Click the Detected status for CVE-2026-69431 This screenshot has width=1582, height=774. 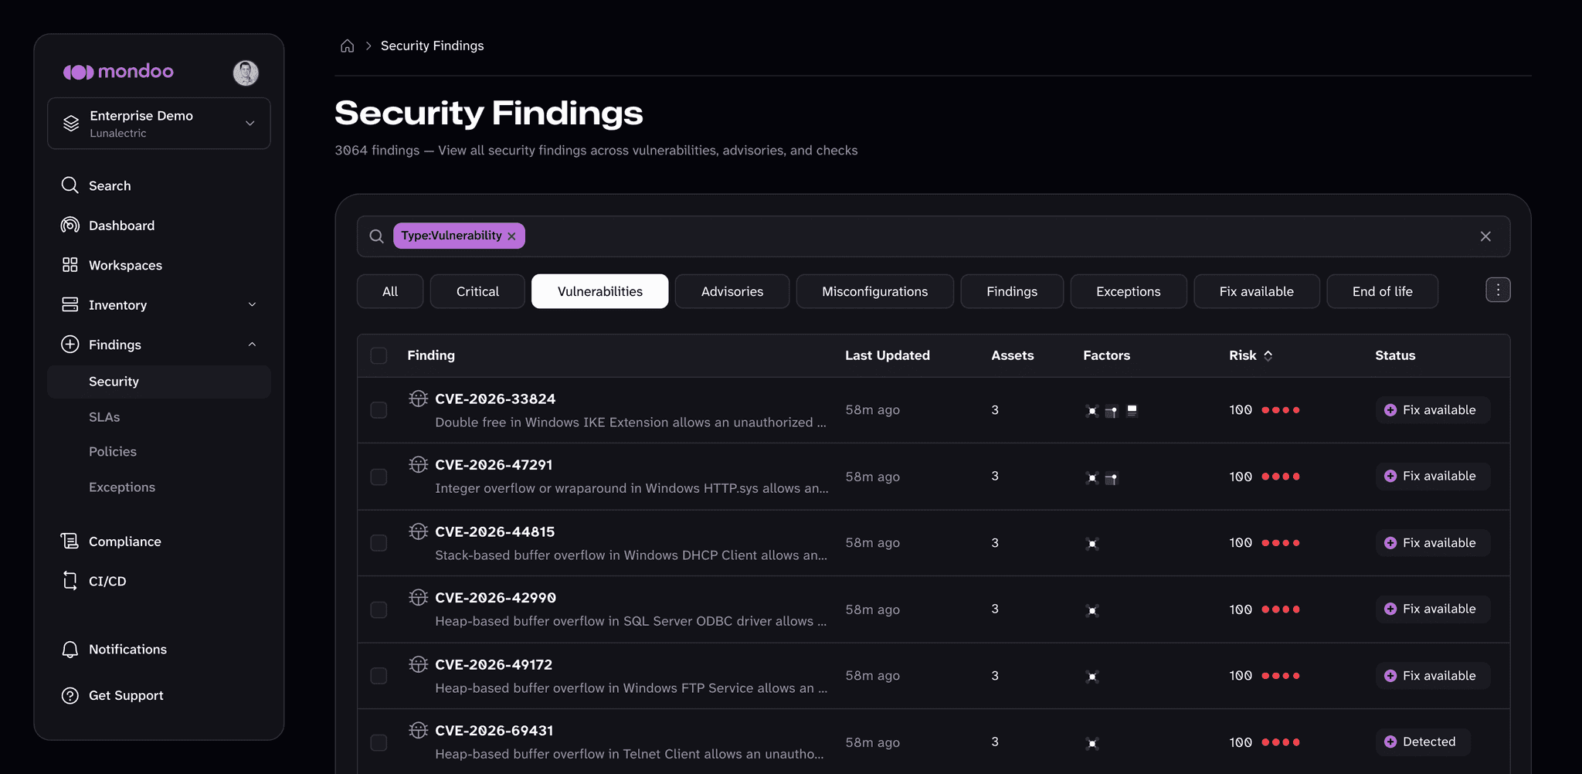[1422, 742]
